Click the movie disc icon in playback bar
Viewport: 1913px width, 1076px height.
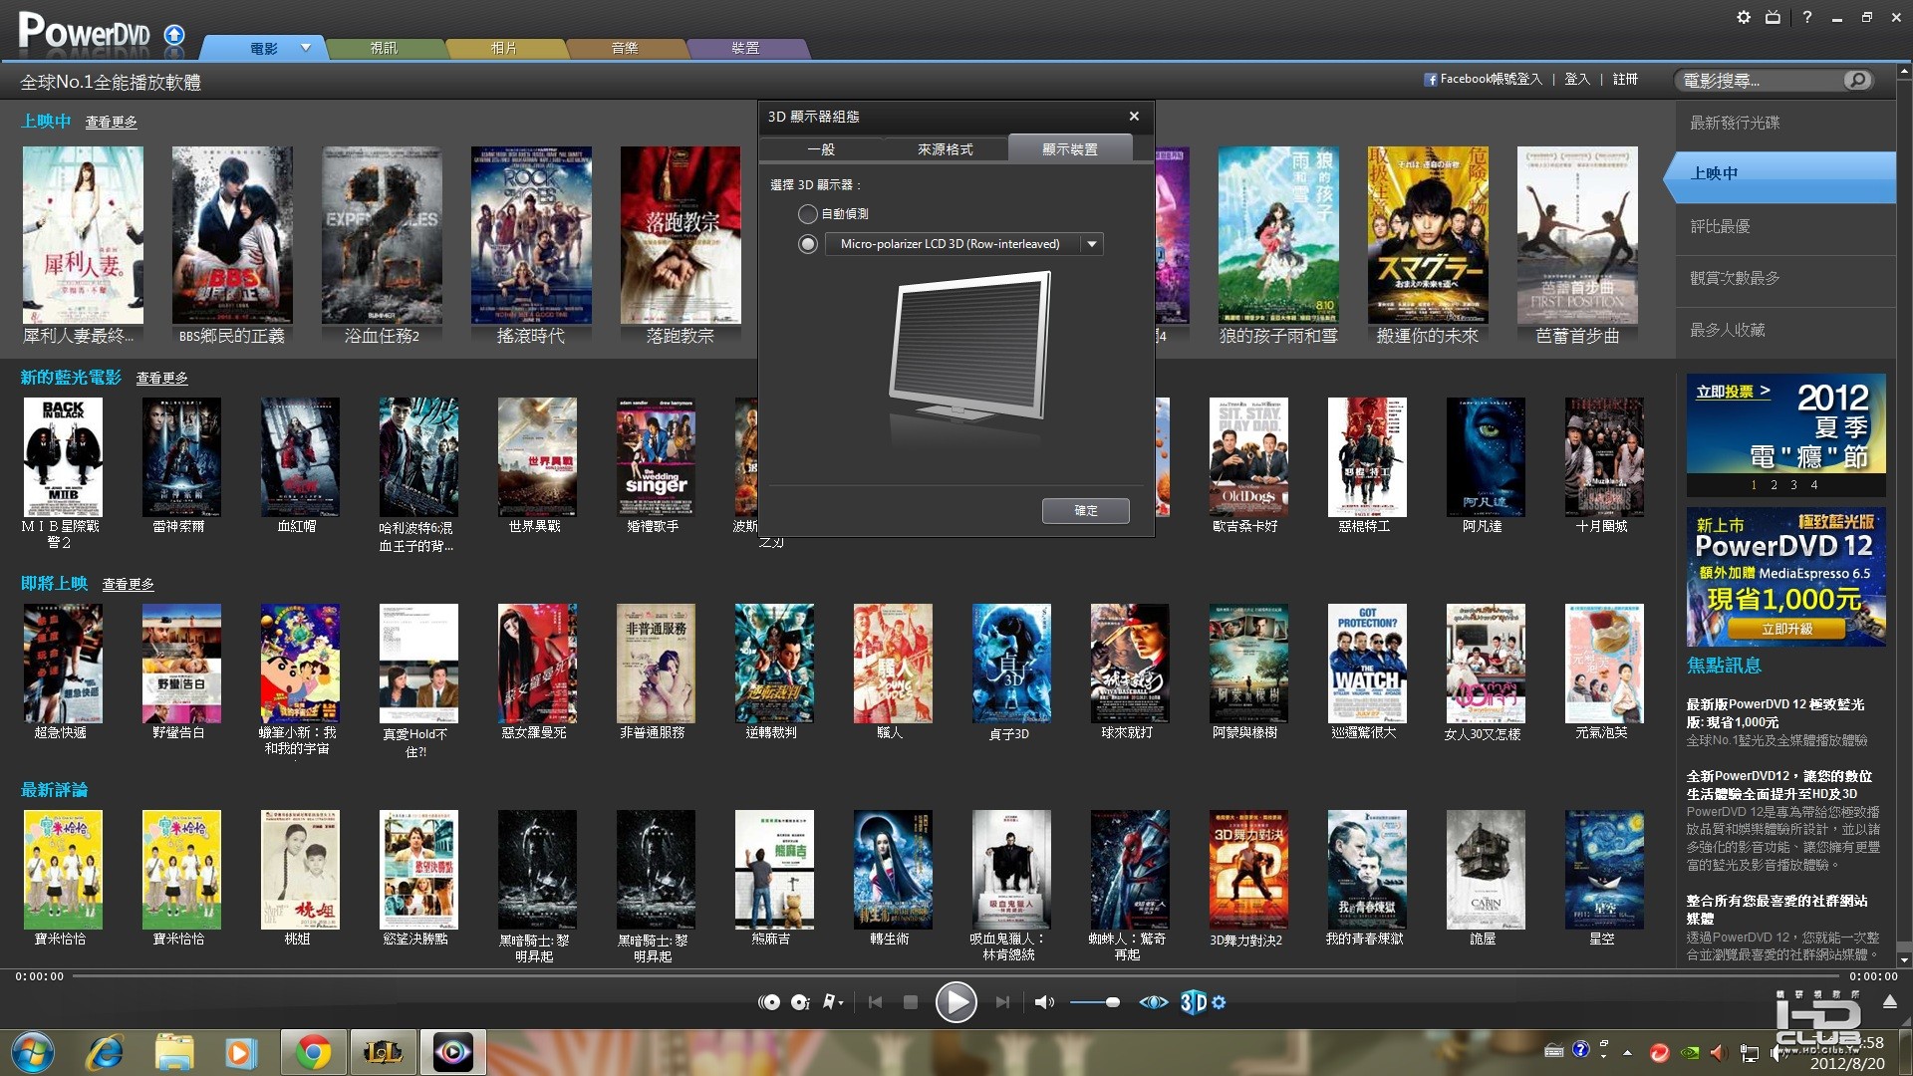coord(768,1002)
